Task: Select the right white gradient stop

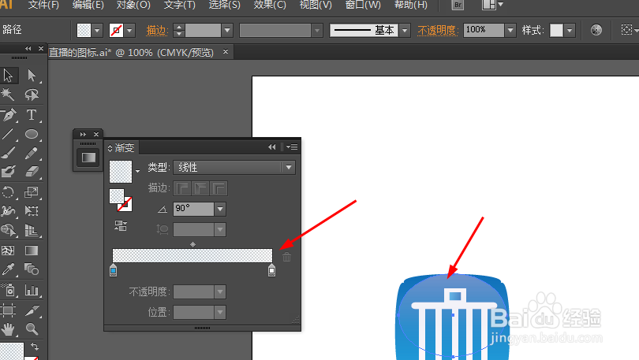Action: (x=271, y=270)
